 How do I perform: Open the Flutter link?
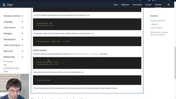click(x=6, y=71)
